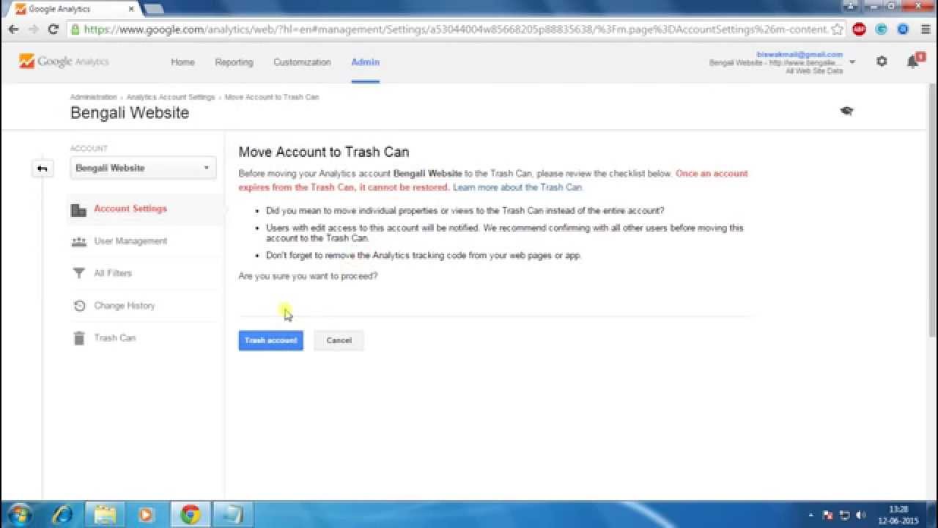This screenshot has width=938, height=528.
Task: Switch to the Reporting tab
Action: tap(234, 62)
